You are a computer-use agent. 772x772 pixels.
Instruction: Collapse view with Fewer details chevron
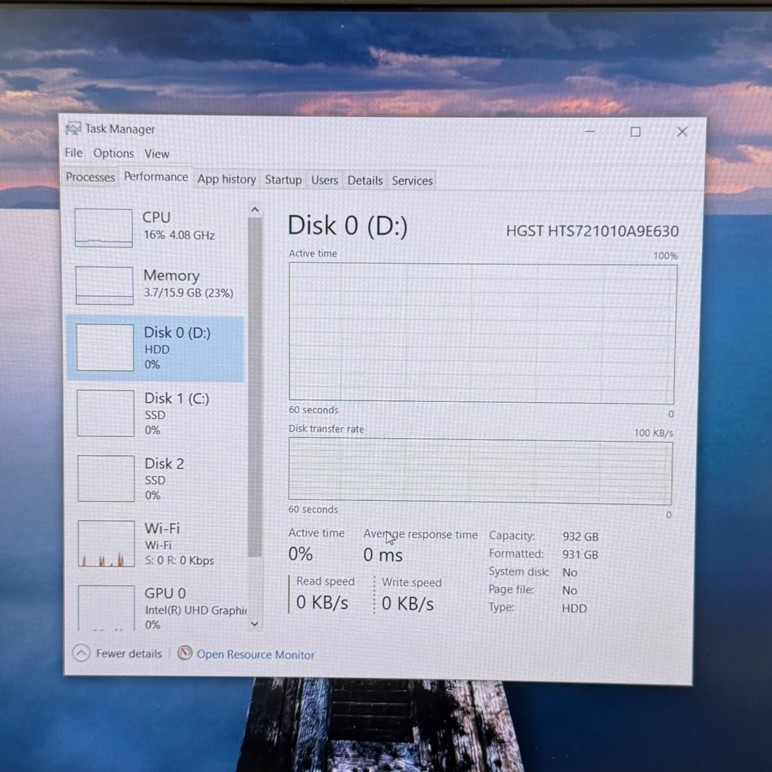point(81,653)
